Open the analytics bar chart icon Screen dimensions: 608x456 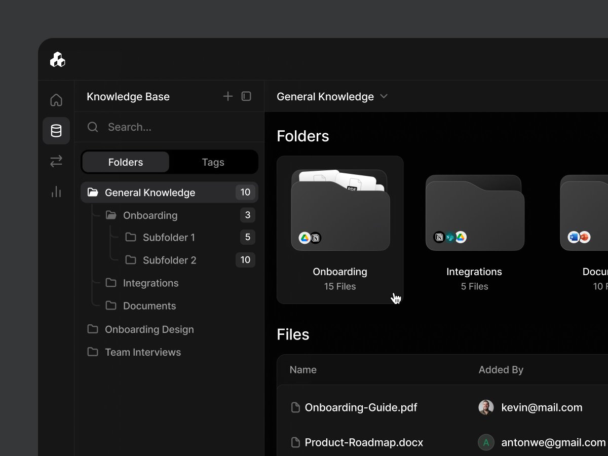(x=56, y=192)
